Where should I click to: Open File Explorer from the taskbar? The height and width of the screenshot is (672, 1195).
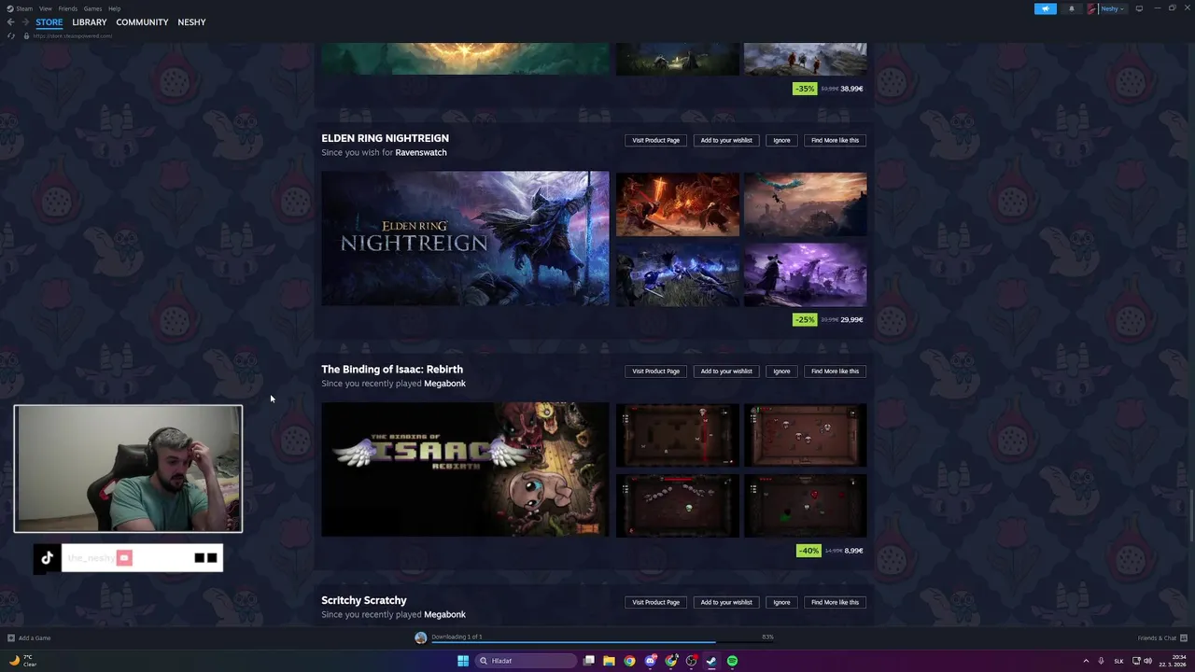tap(609, 661)
